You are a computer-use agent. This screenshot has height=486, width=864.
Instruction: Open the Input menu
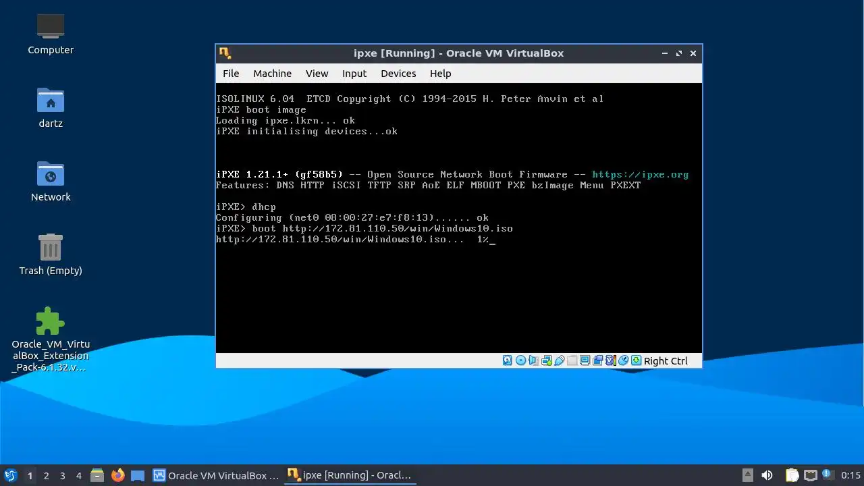pos(354,74)
